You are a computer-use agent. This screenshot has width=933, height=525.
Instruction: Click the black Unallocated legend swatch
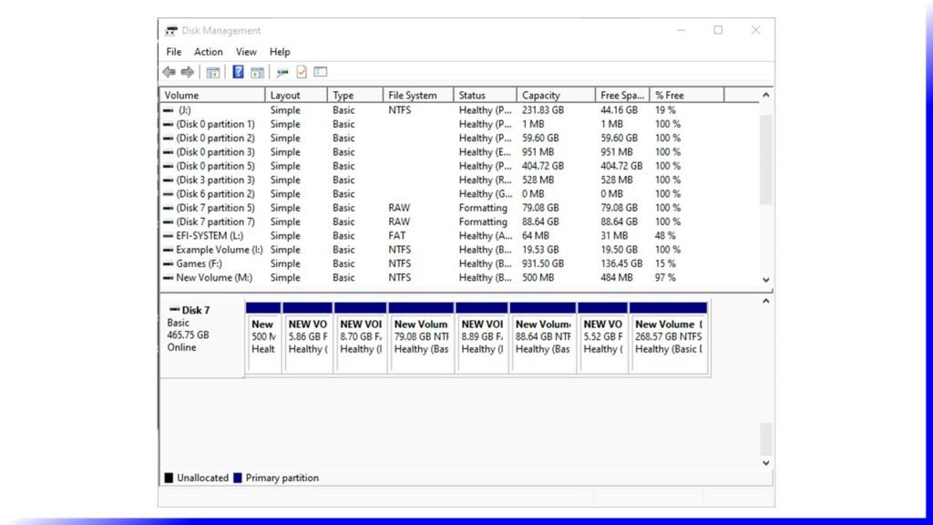point(169,478)
